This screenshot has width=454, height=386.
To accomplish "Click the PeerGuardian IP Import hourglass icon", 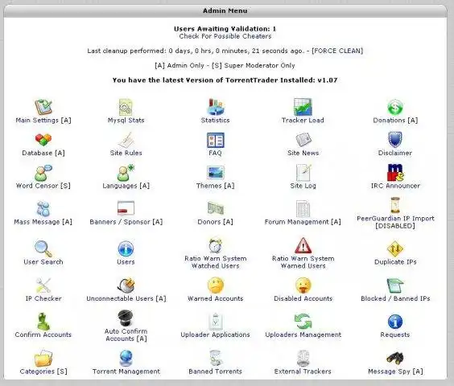I will coord(395,205).
